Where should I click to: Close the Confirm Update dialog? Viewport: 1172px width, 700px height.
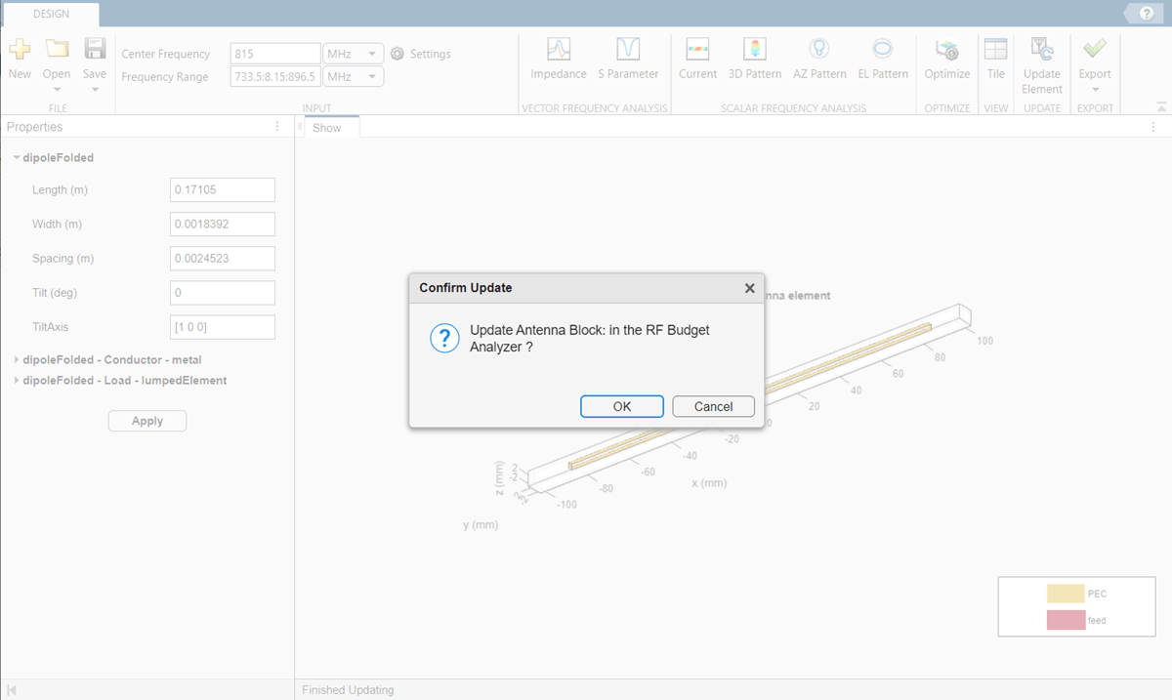[x=750, y=288]
